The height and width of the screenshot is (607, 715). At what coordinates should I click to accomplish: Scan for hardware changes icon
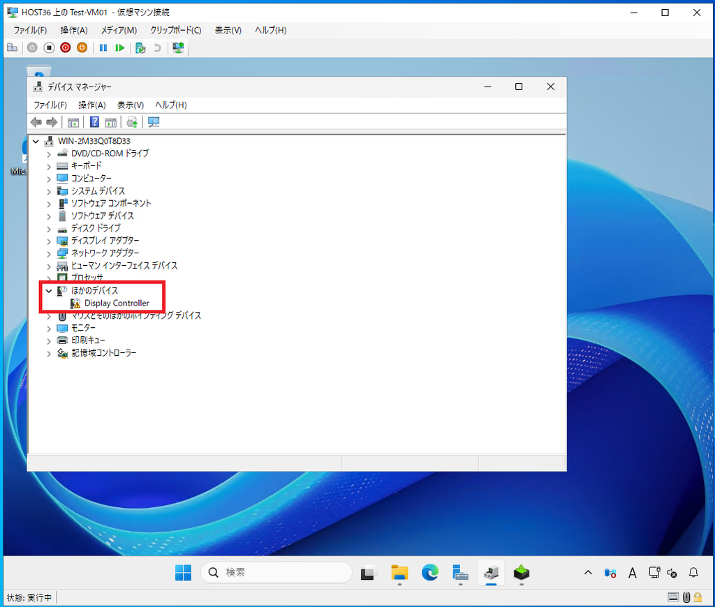tap(154, 122)
